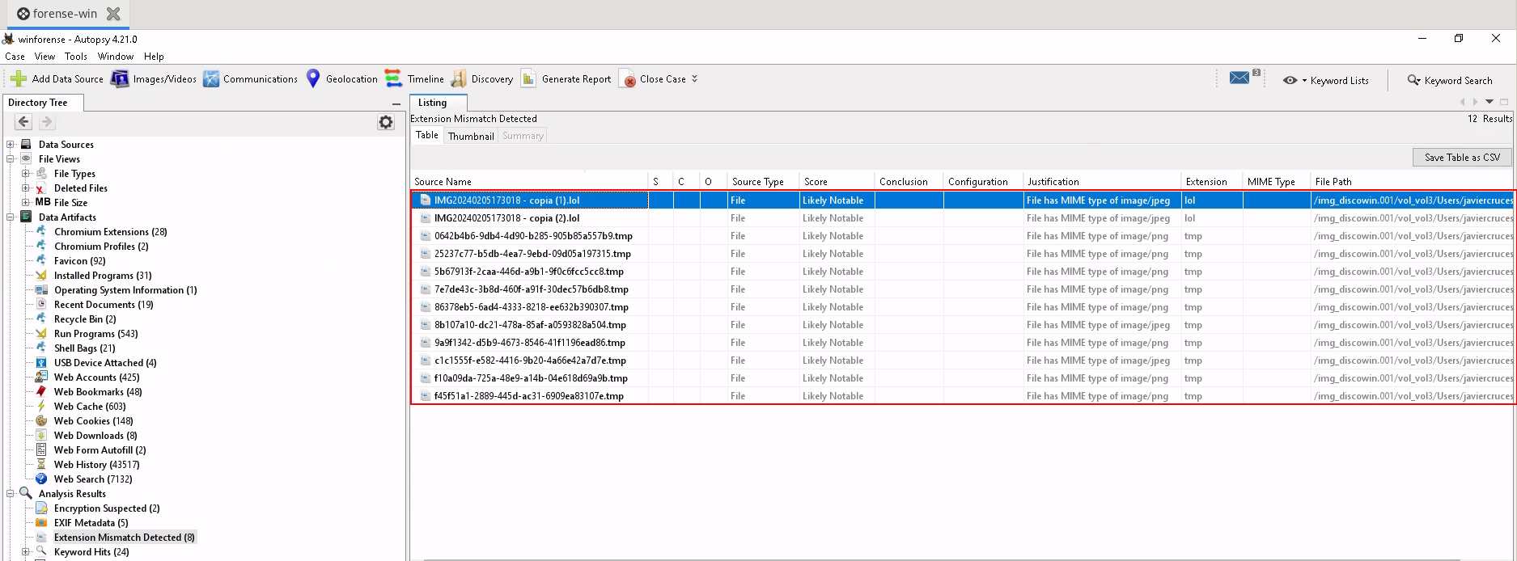Select Web Downloads (8) in the tree
Image resolution: width=1517 pixels, height=561 pixels.
(95, 436)
